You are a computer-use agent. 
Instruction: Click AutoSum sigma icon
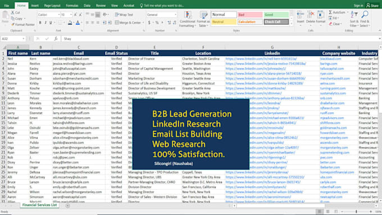pos(330,12)
